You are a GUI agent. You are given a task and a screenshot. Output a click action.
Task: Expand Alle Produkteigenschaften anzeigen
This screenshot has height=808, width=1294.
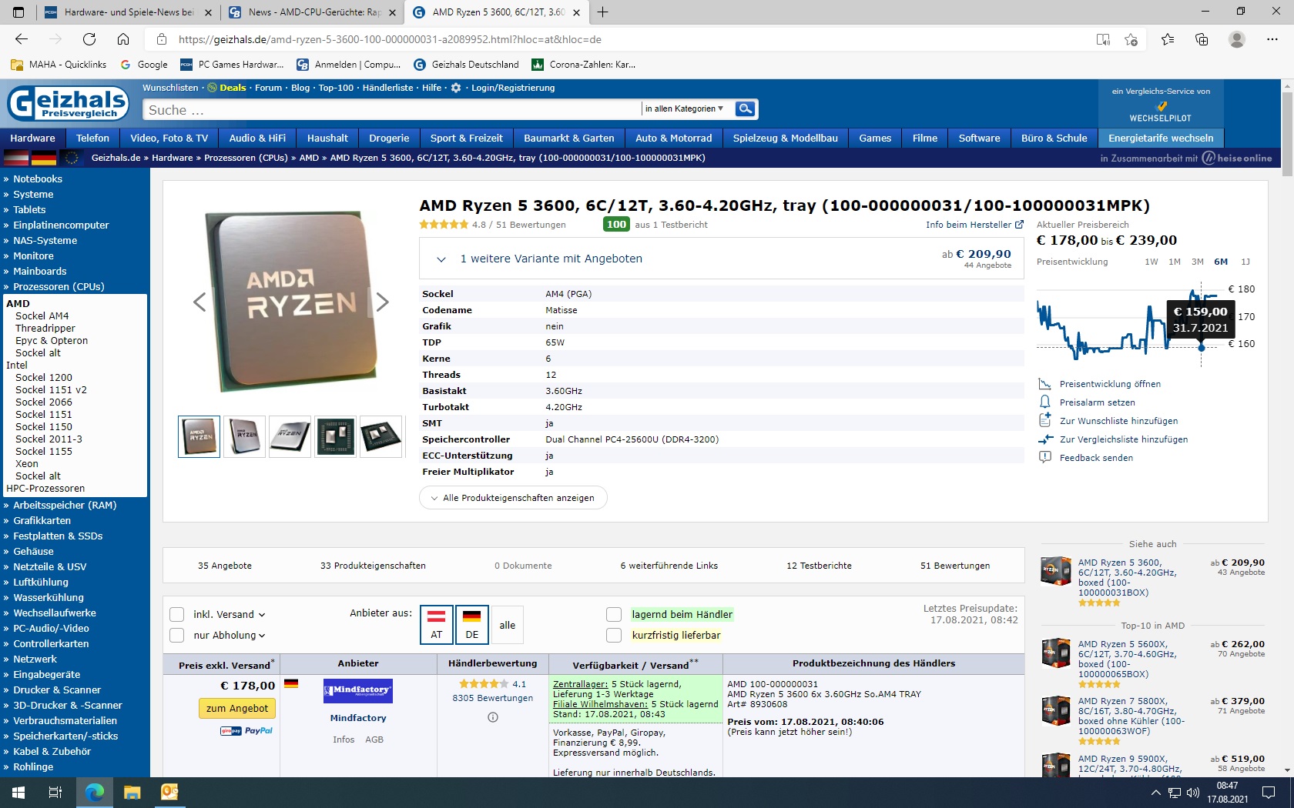(x=513, y=498)
